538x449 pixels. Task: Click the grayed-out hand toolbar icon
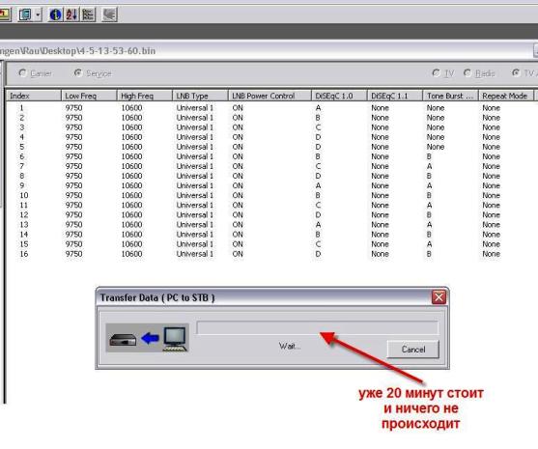click(110, 14)
